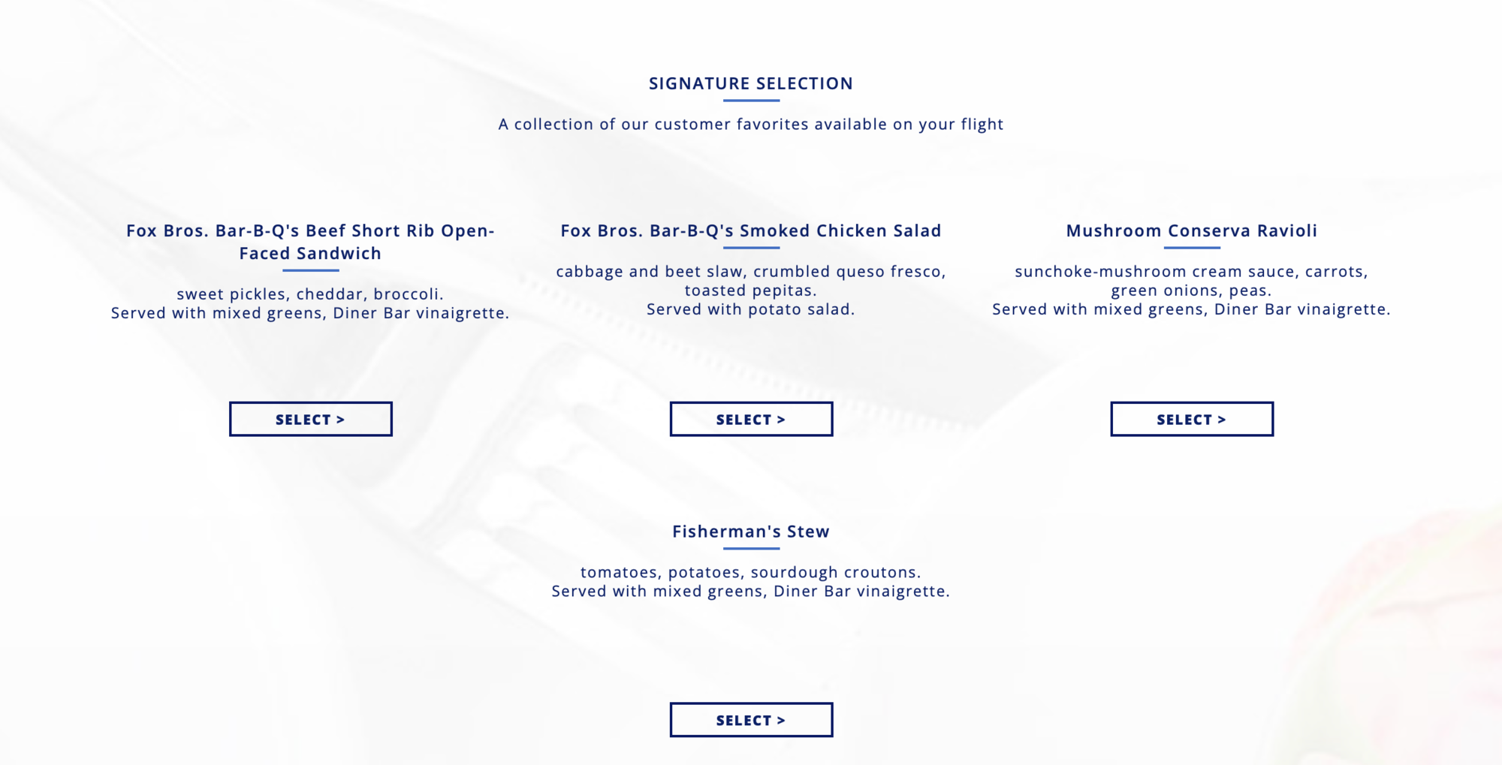Click the SIGNATURE SELECTION heading
The image size is (1502, 765).
[x=751, y=83]
